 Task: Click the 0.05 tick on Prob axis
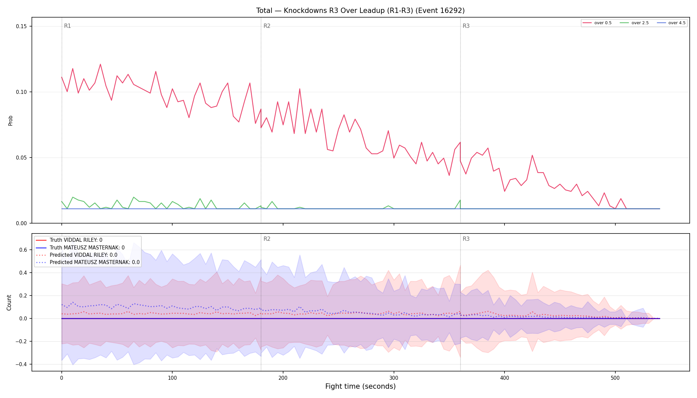point(22,158)
